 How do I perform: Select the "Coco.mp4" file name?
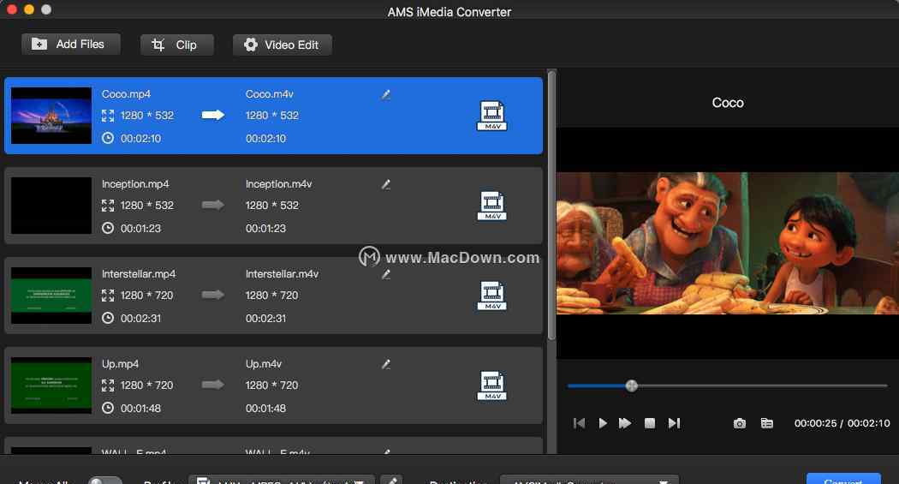point(126,94)
